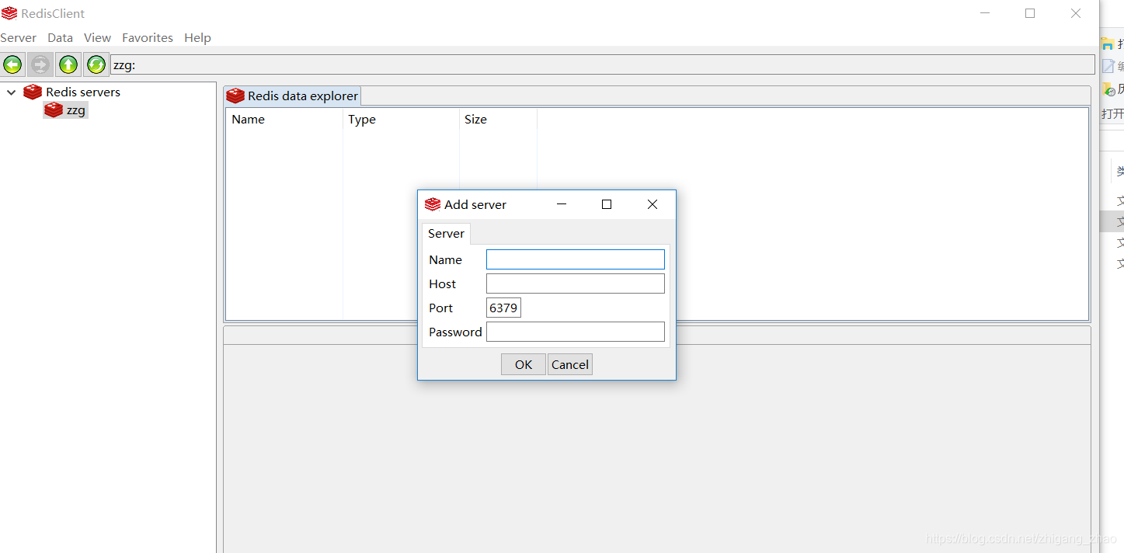
Task: Focus the Host input field
Action: coord(576,283)
